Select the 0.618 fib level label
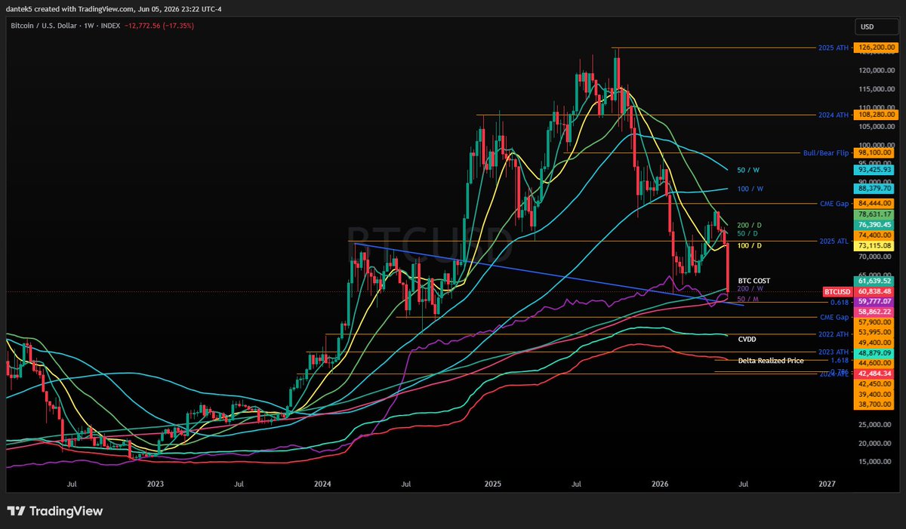The width and height of the screenshot is (906, 529). 841,302
